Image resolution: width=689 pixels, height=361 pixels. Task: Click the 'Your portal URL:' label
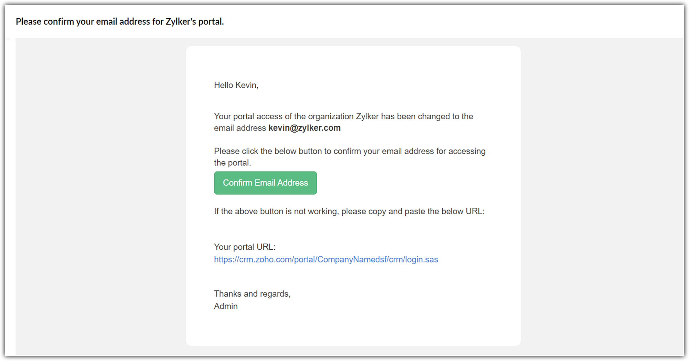coord(245,247)
